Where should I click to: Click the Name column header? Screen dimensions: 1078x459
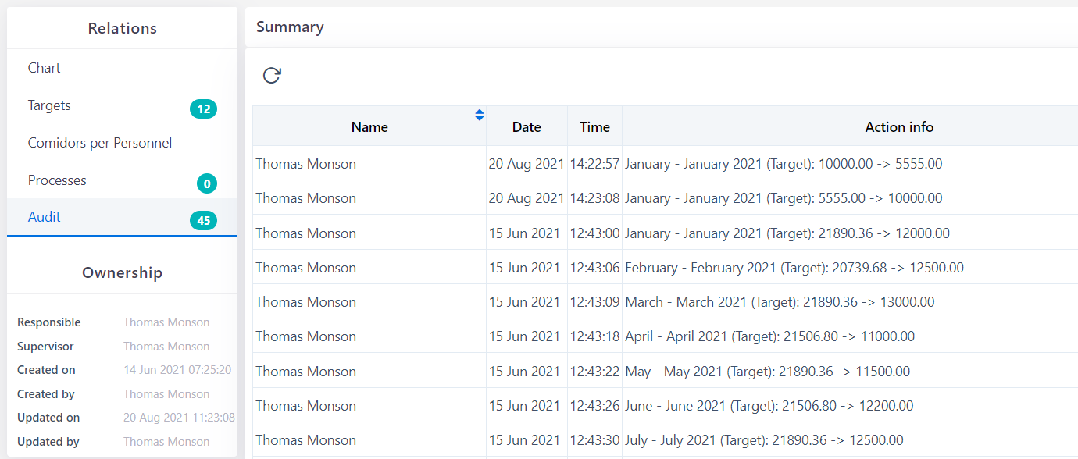point(369,126)
